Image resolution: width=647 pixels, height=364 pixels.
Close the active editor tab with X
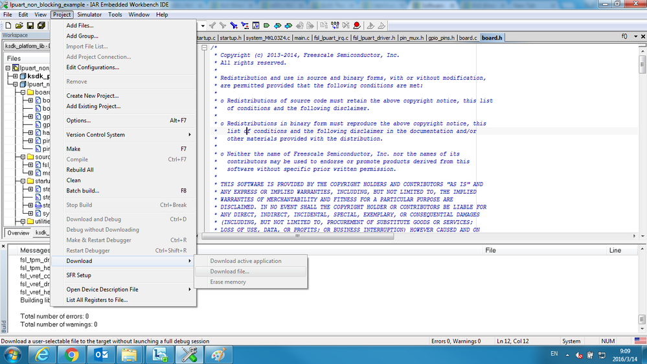click(x=643, y=36)
